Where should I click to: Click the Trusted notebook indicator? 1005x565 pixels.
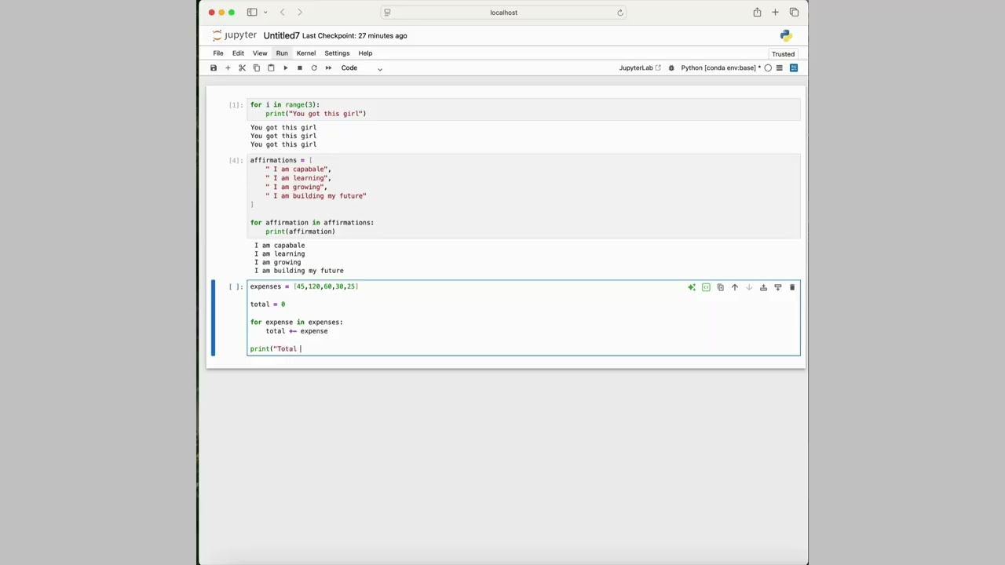(x=783, y=54)
